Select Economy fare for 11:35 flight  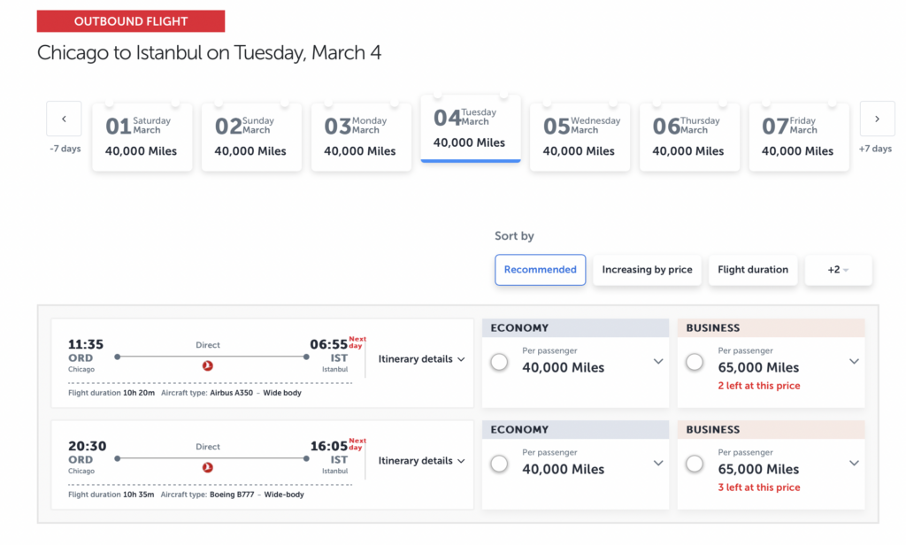pos(499,362)
